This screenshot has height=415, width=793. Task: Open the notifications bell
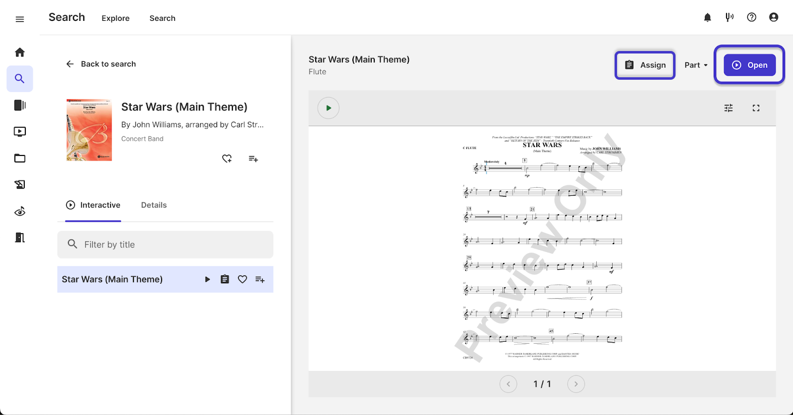tap(708, 17)
